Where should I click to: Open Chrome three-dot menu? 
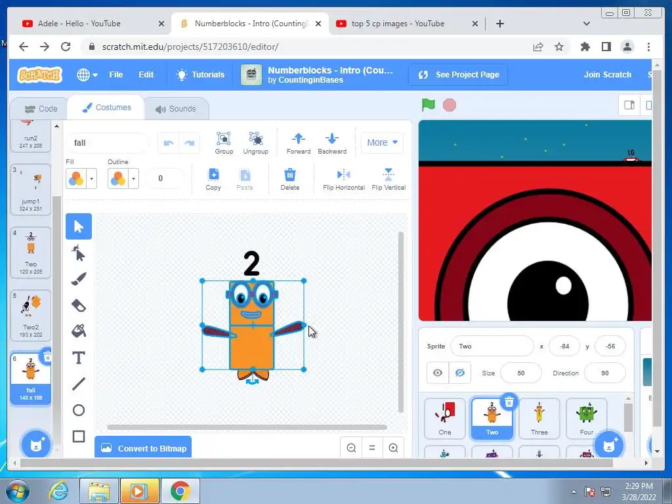click(648, 47)
